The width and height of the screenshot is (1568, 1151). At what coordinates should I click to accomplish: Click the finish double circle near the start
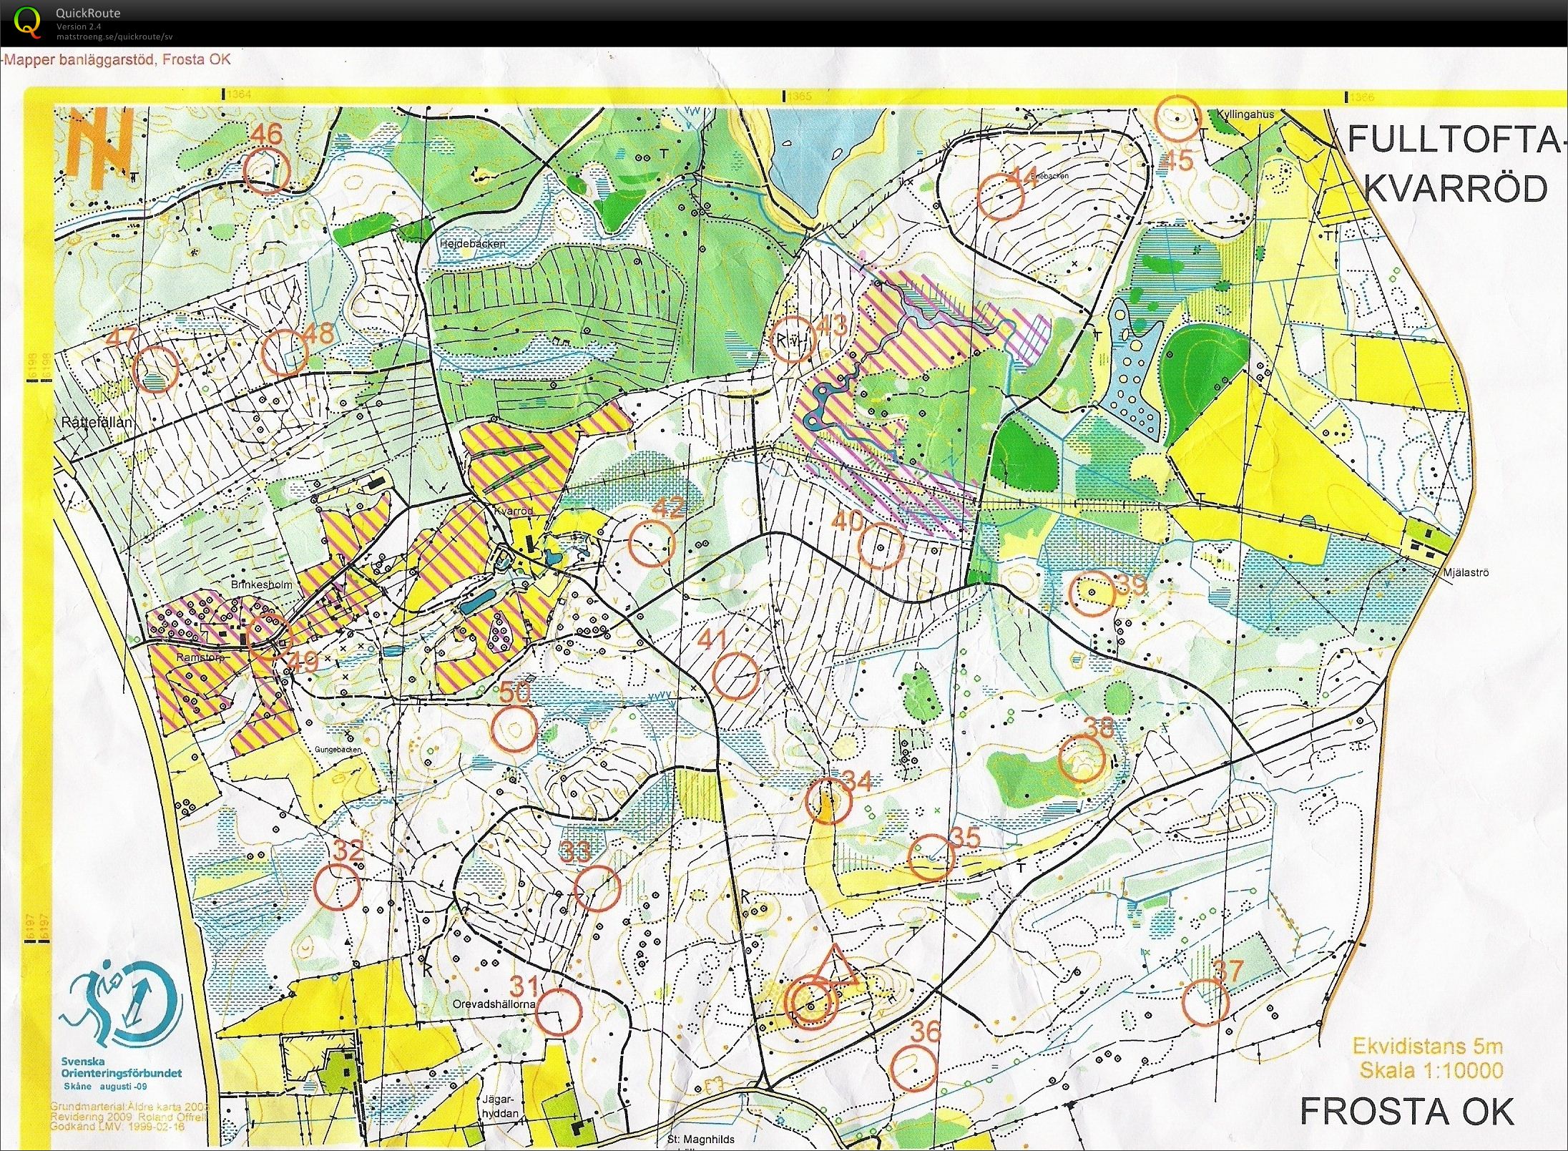click(x=810, y=1002)
